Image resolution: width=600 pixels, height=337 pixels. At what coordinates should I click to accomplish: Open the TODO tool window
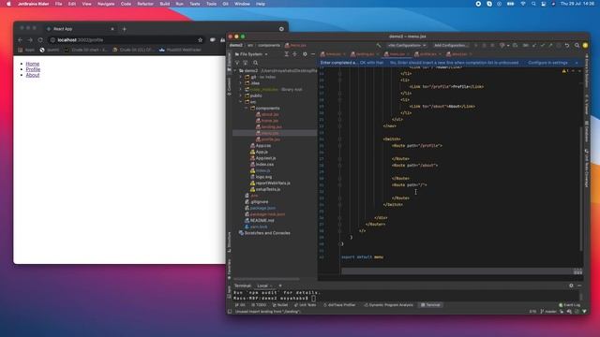point(259,305)
